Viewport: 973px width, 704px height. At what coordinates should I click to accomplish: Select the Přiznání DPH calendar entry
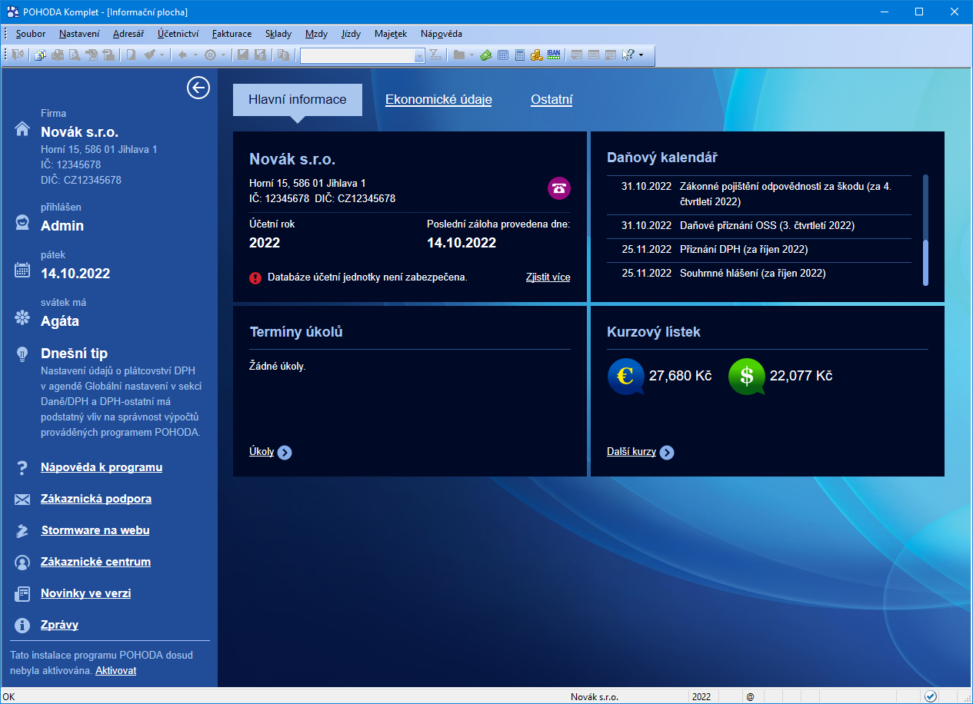click(759, 250)
